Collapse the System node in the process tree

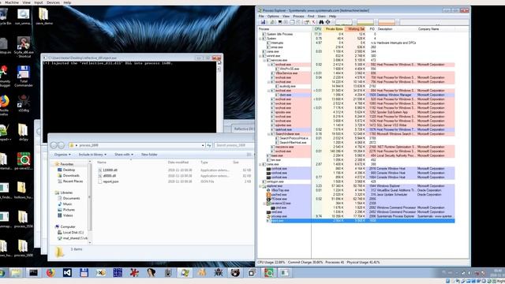[260, 39]
